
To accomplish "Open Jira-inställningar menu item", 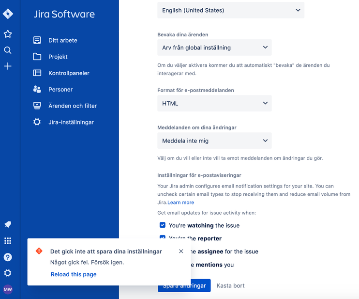I will [71, 122].
